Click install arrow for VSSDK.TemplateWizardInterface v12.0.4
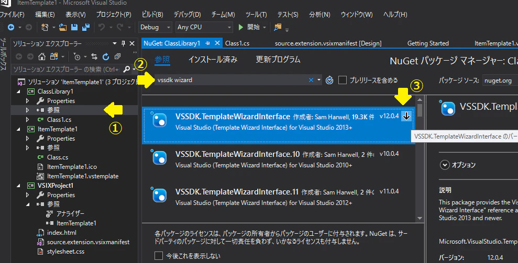Screen dimensions: 518x263 tap(406, 116)
